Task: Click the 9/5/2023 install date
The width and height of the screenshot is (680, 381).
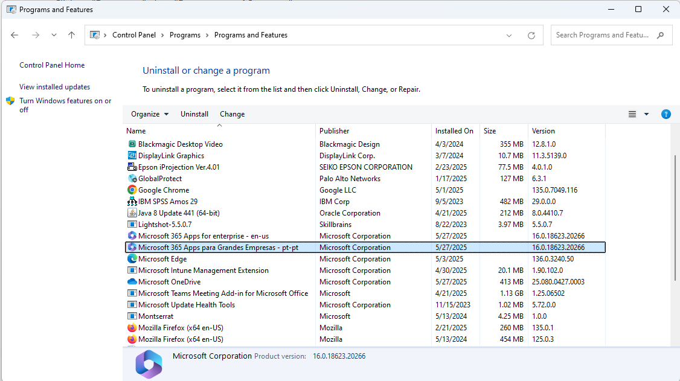Action: pos(449,202)
